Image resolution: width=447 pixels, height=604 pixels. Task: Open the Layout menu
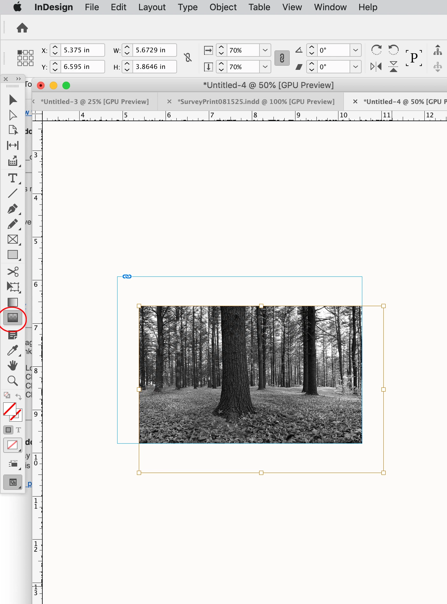152,7
